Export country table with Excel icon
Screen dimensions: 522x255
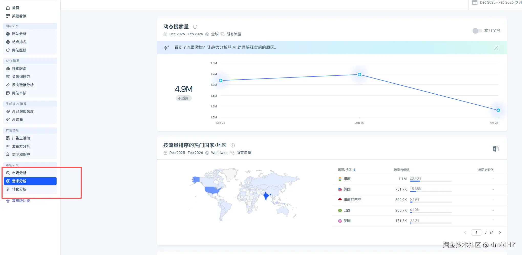point(496,149)
